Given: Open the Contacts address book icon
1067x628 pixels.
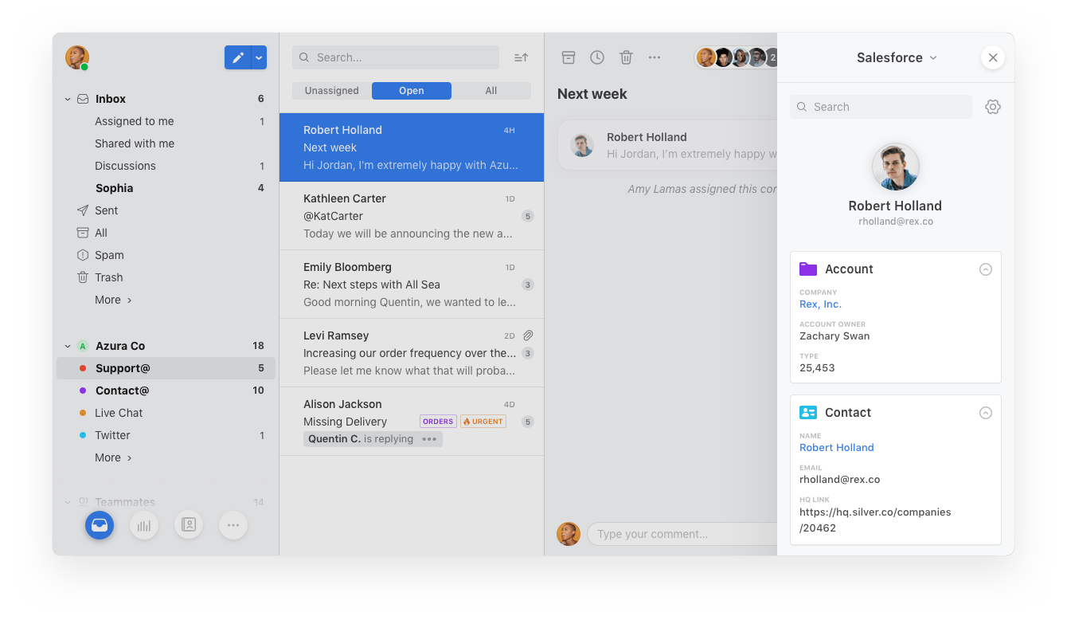Looking at the screenshot, I should coord(188,524).
